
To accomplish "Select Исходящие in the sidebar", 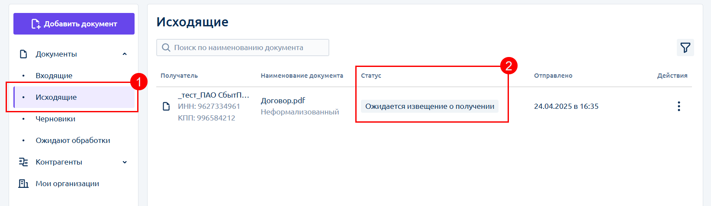I will [x=56, y=97].
